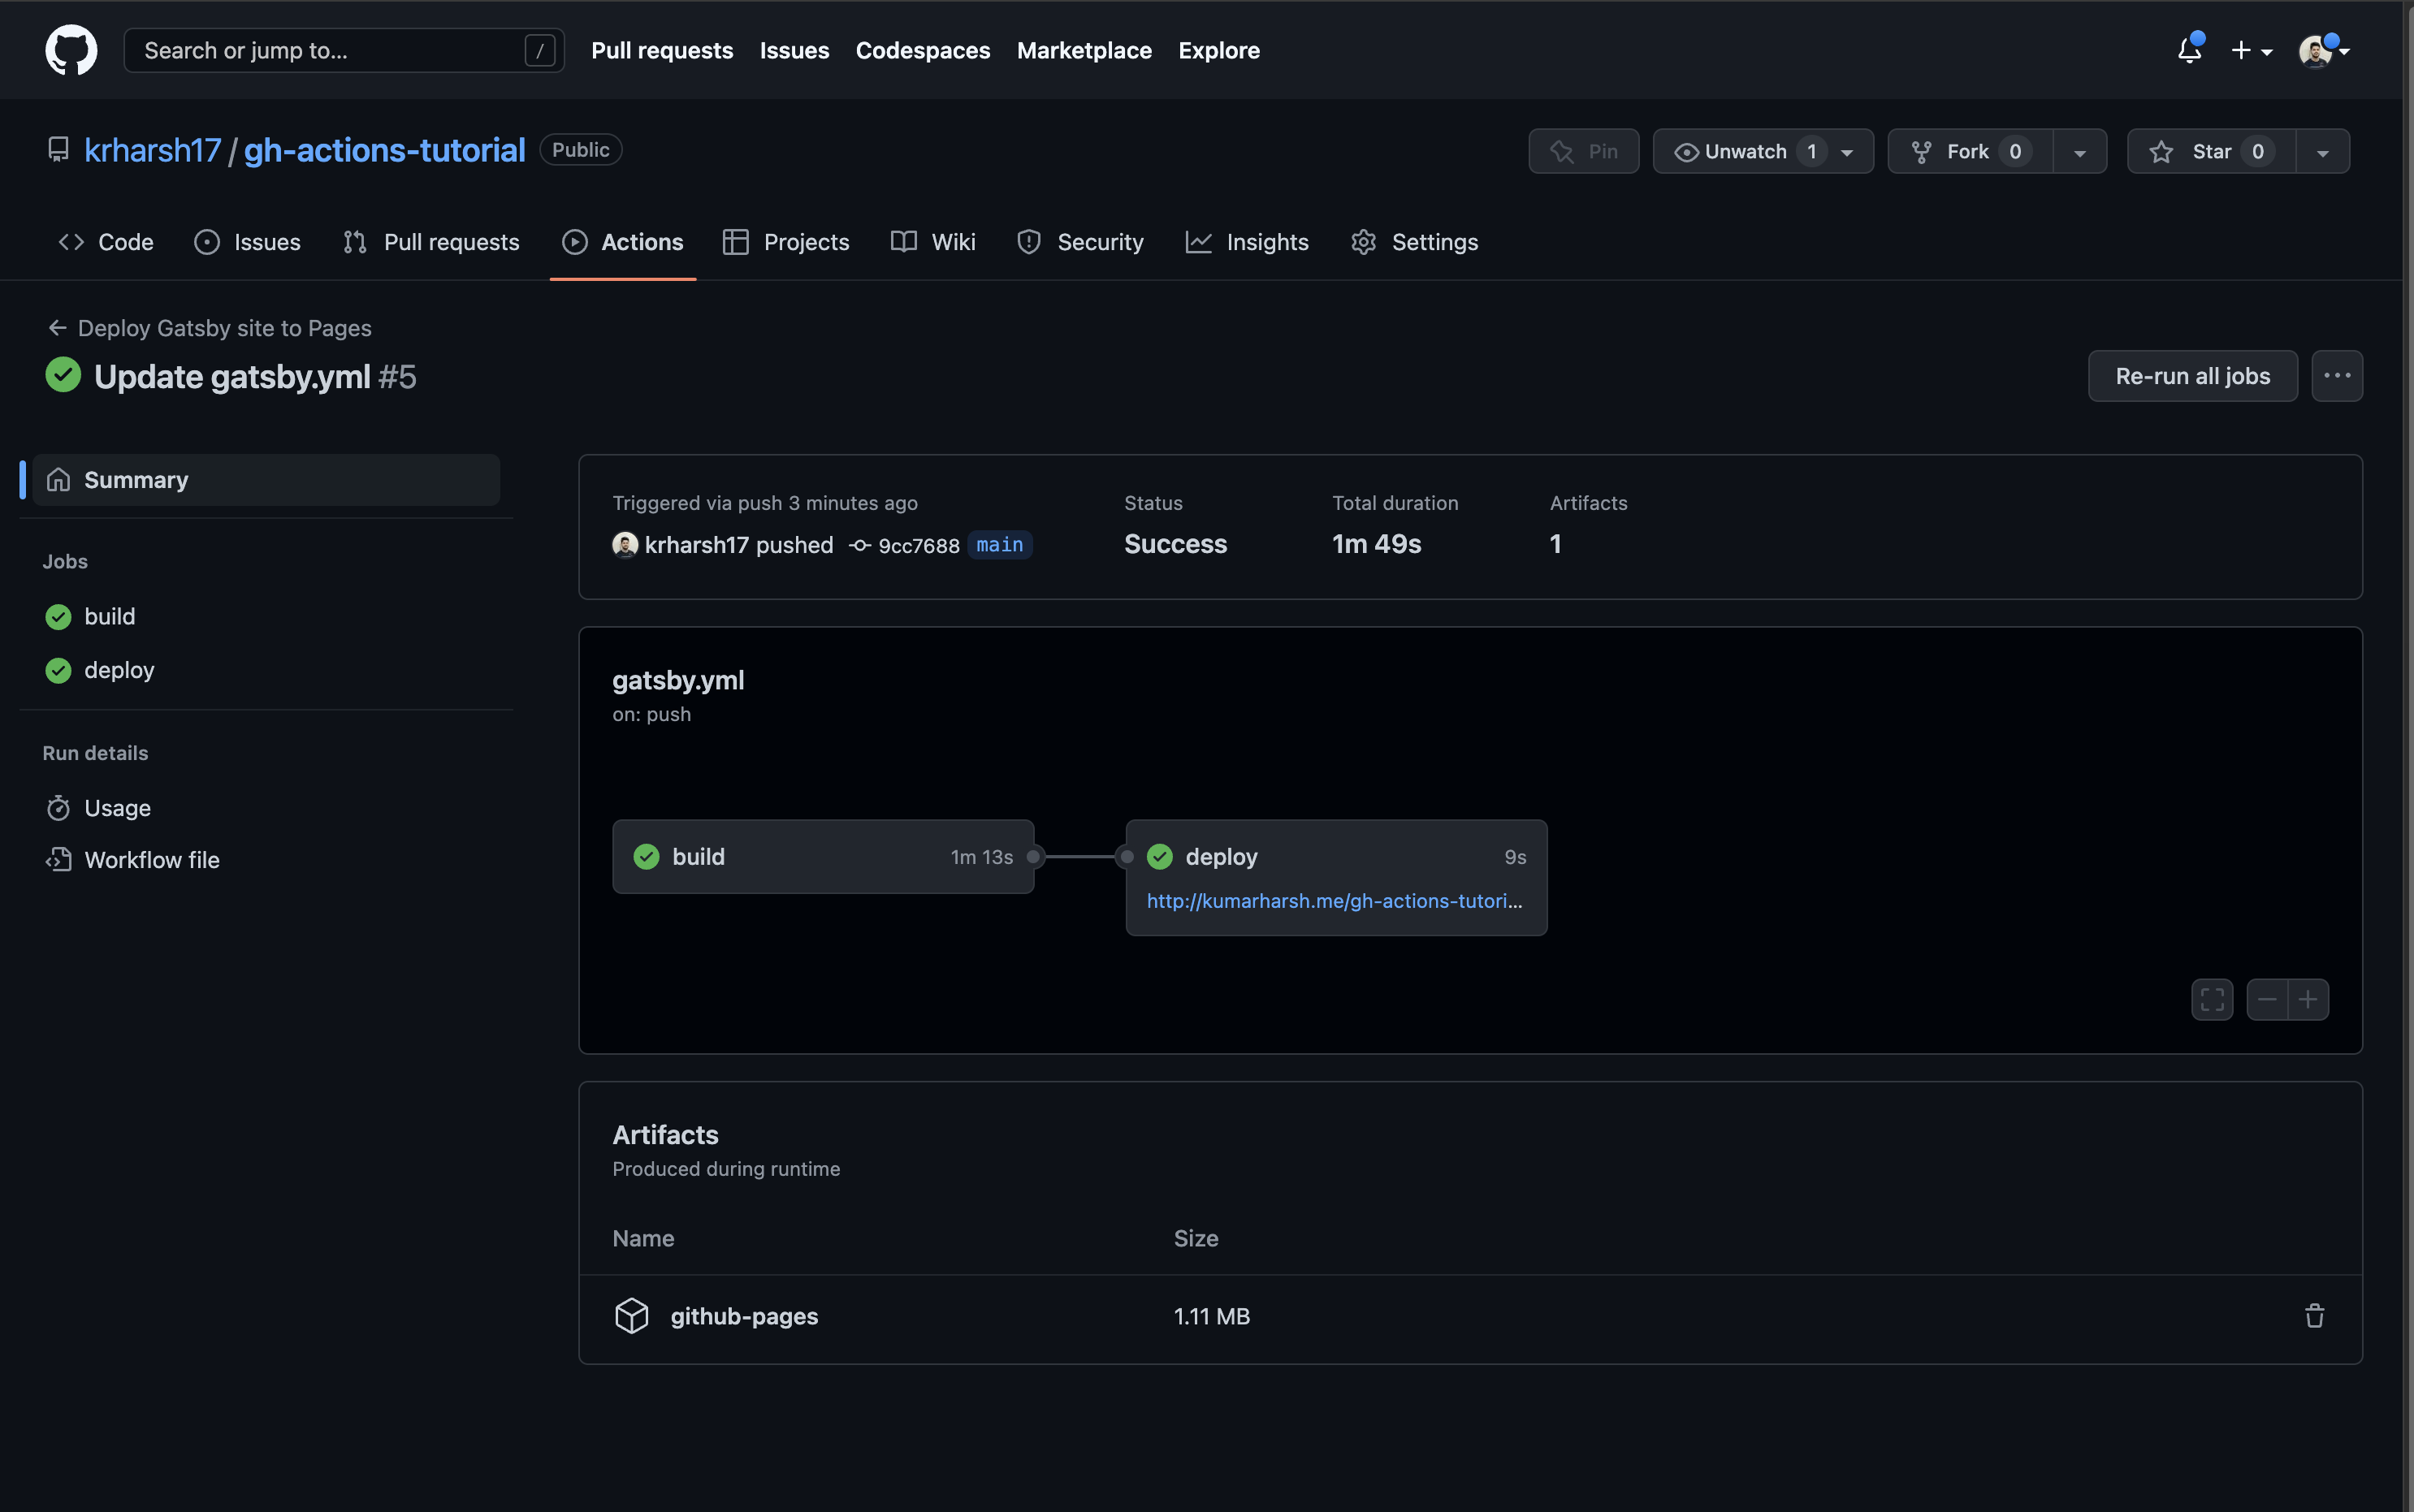Open the kumarharsh.me deployment link
Screen dimensions: 2414x1512
point(1334,901)
